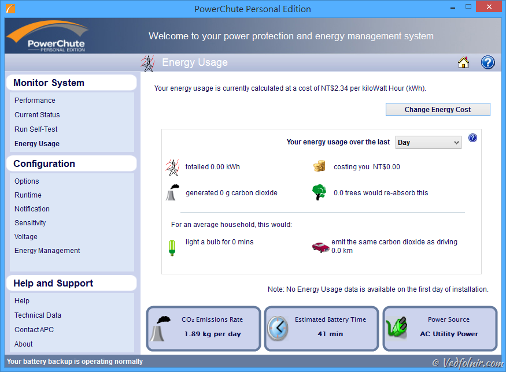The image size is (506, 372).
Task: Click the CO₂ Emissions Rate smokestack icon
Action: [160, 329]
